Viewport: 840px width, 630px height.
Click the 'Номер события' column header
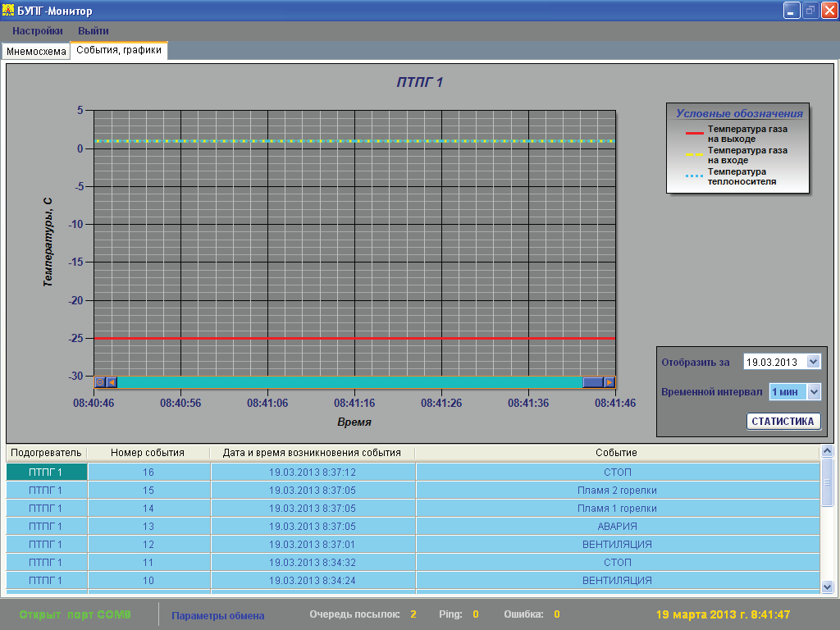(x=148, y=453)
